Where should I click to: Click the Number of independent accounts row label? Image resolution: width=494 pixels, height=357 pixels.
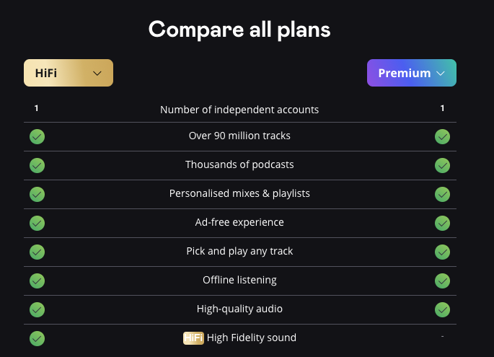[x=239, y=110]
